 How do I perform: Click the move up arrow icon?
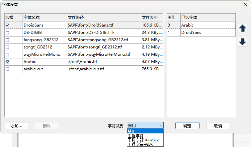pyautogui.click(x=242, y=28)
